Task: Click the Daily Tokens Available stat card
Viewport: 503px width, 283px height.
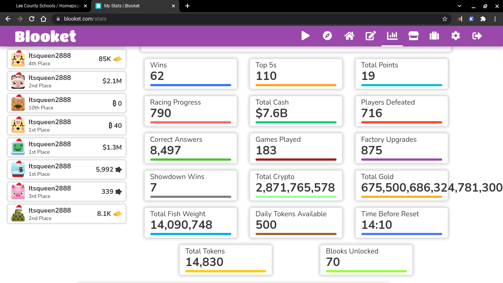Action: point(296,223)
